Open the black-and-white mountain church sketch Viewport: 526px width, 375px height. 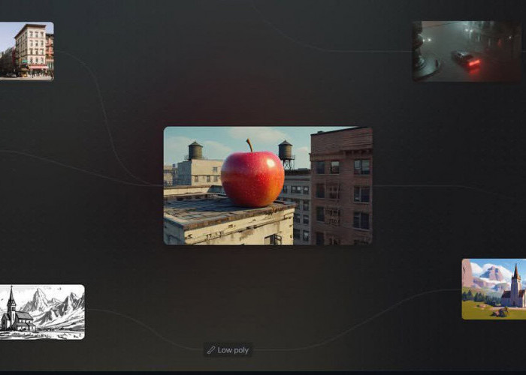pyautogui.click(x=42, y=312)
